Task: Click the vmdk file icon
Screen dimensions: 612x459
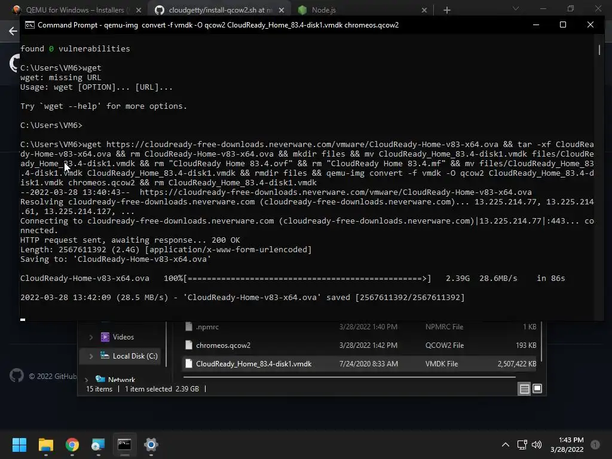Action: coord(188,364)
